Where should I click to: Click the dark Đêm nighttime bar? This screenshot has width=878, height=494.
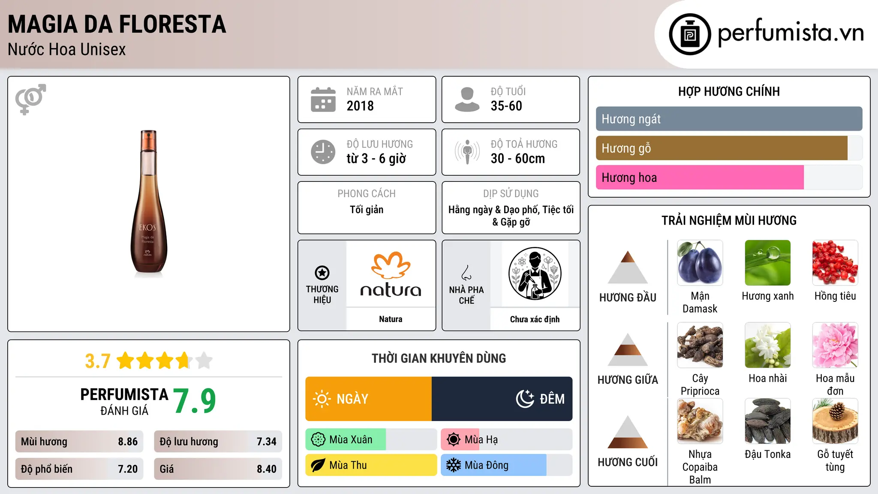[x=502, y=399]
